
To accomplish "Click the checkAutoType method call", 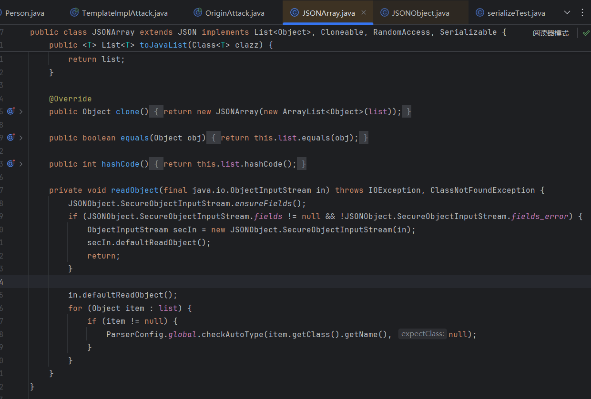I will pos(232,334).
